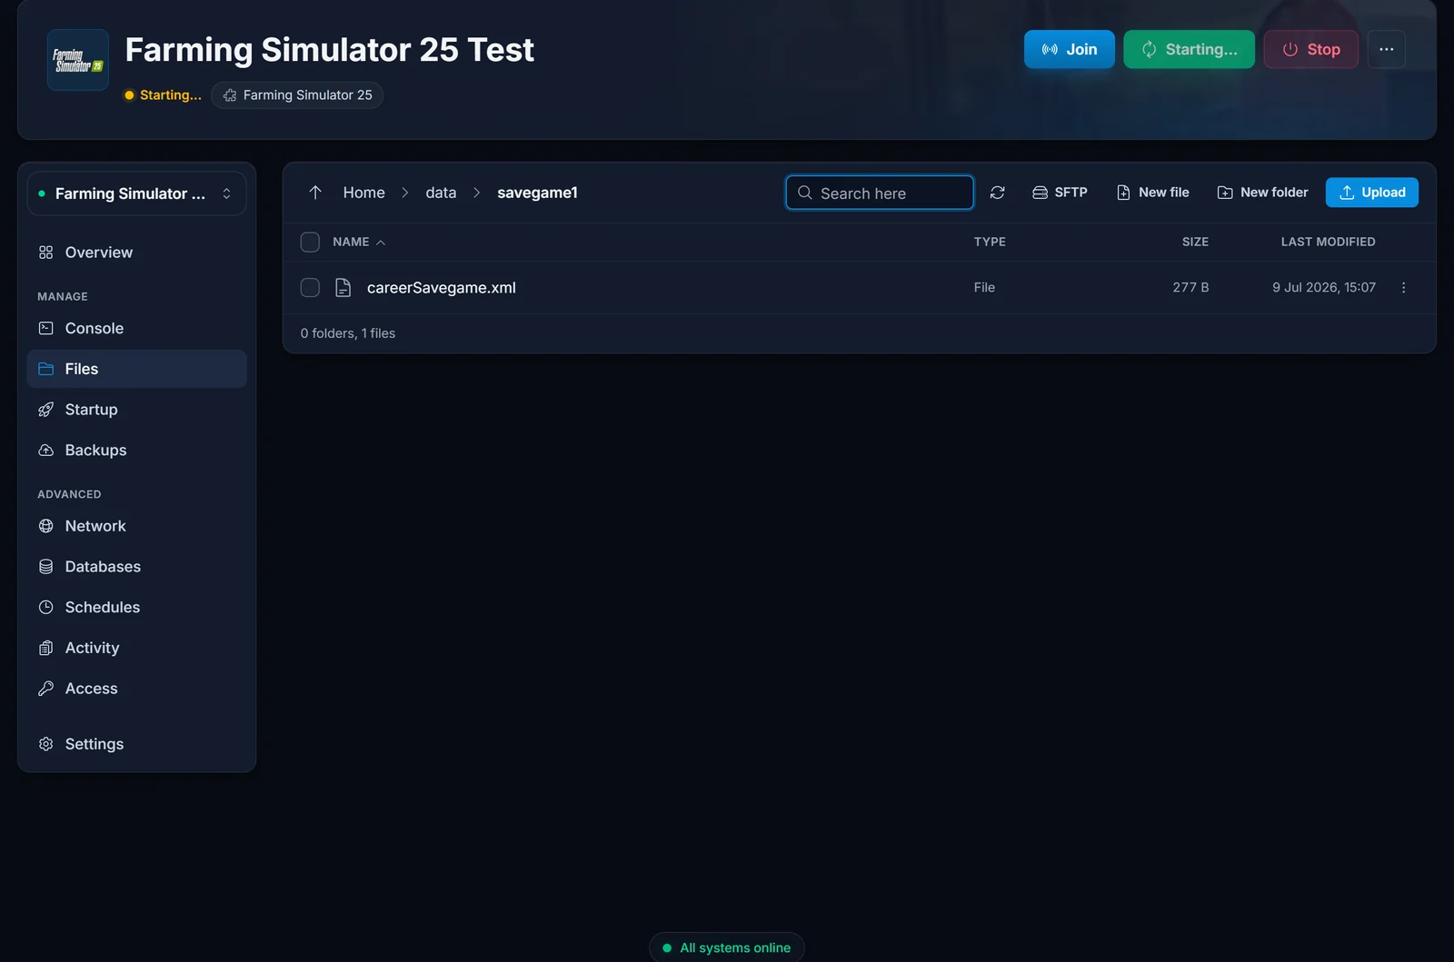
Task: Open the Startup settings page
Action: tap(136, 410)
